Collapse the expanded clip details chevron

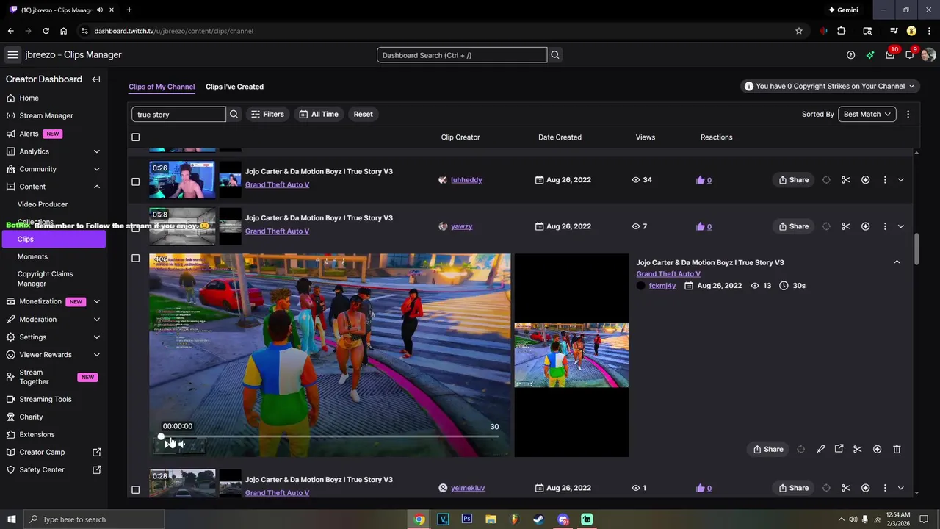click(897, 262)
